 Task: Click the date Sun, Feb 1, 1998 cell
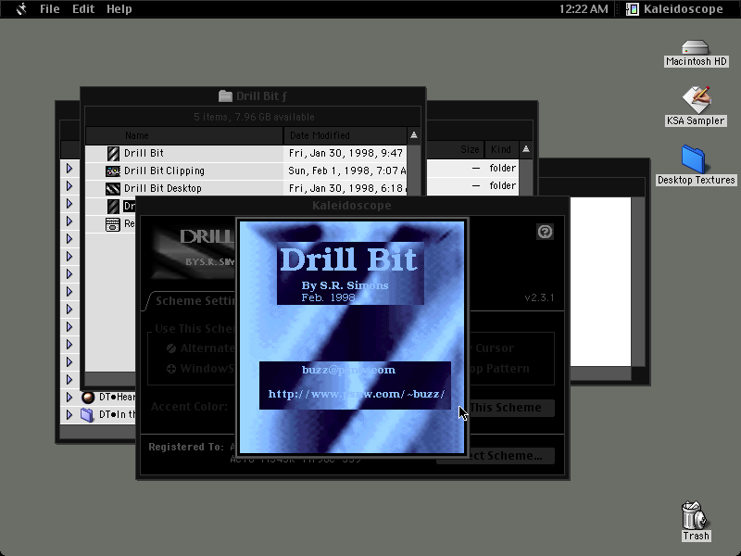click(347, 171)
